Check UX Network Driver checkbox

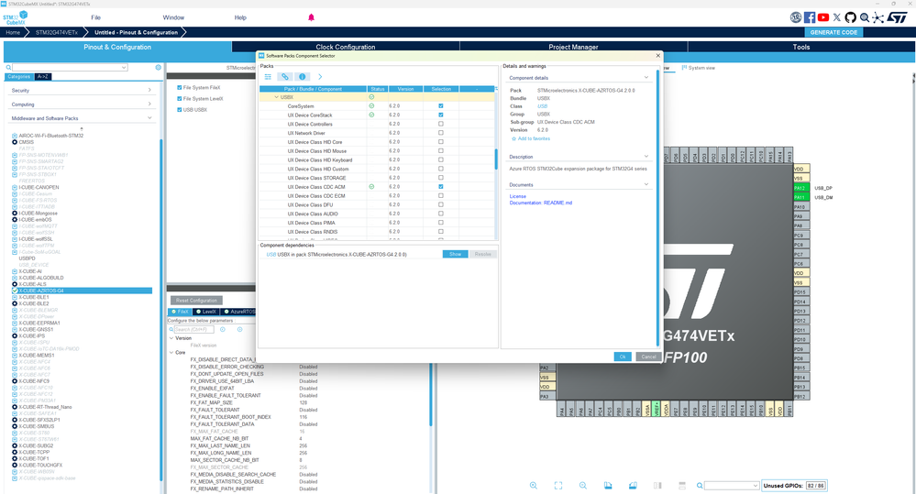point(440,133)
